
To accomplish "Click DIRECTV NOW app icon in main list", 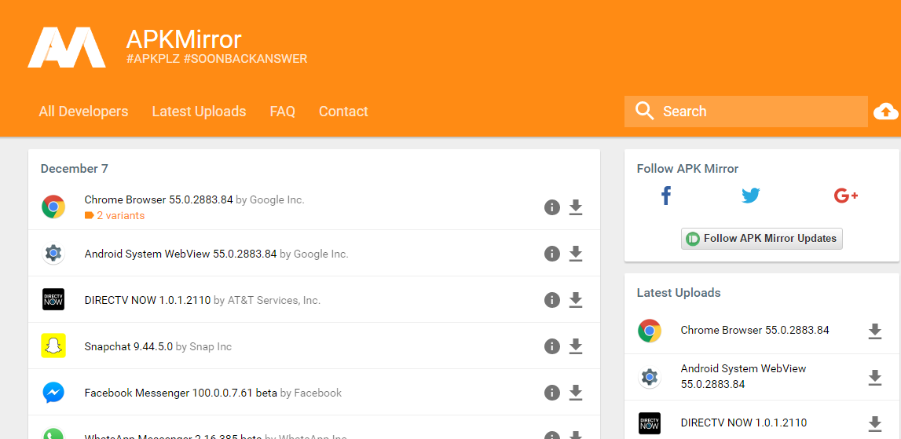I will coord(53,299).
